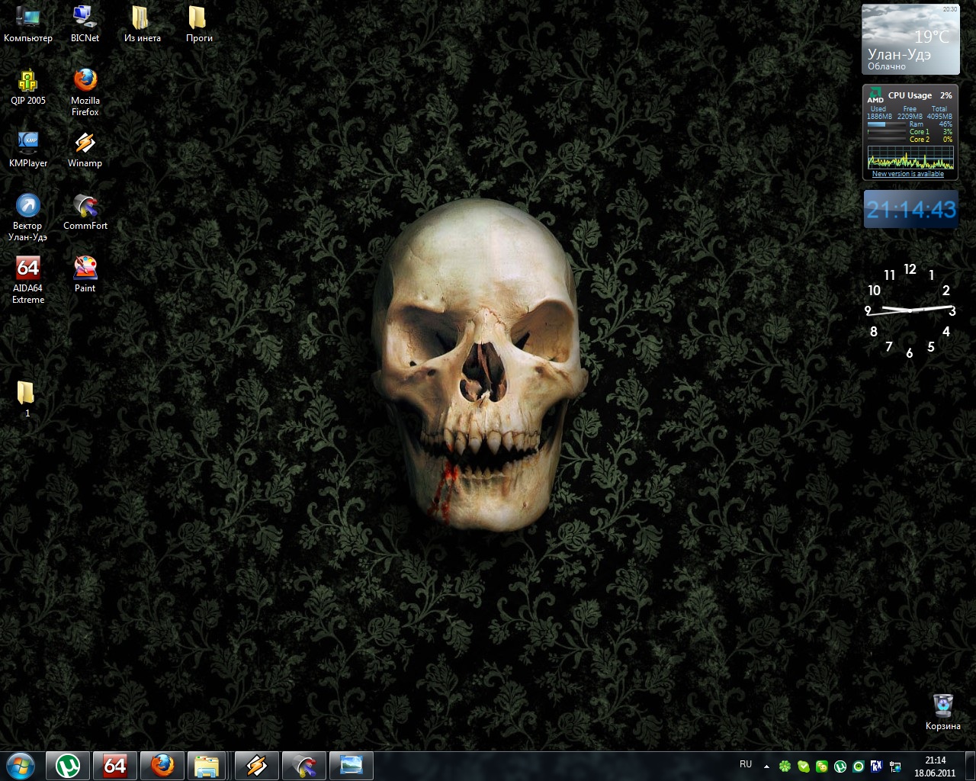Show hidden system tray icons arrow
Image resolution: width=976 pixels, height=781 pixels.
[766, 767]
